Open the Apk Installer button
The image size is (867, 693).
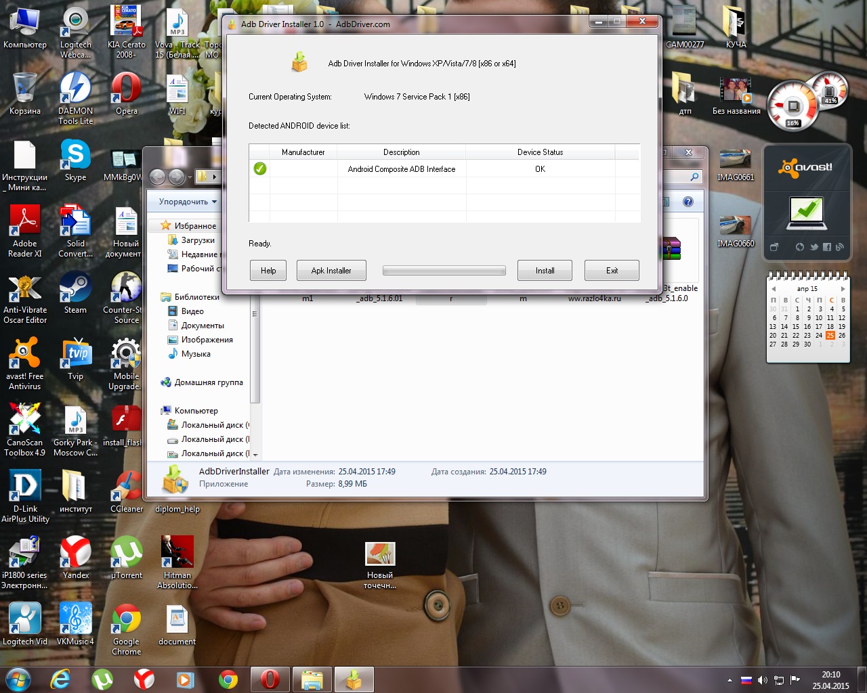point(331,271)
